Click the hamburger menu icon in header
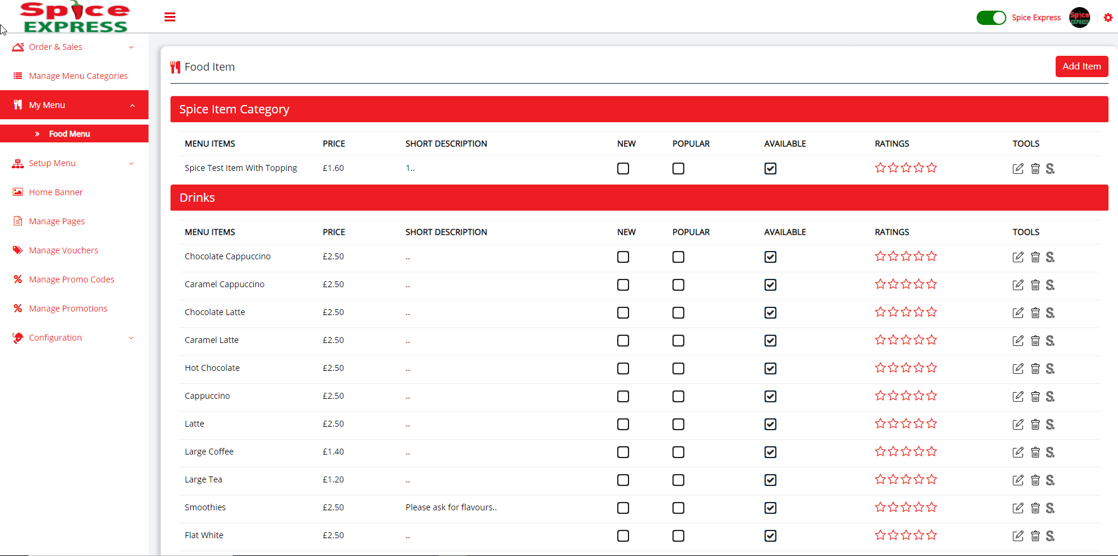Screen dimensions: 1118x556 click(170, 17)
